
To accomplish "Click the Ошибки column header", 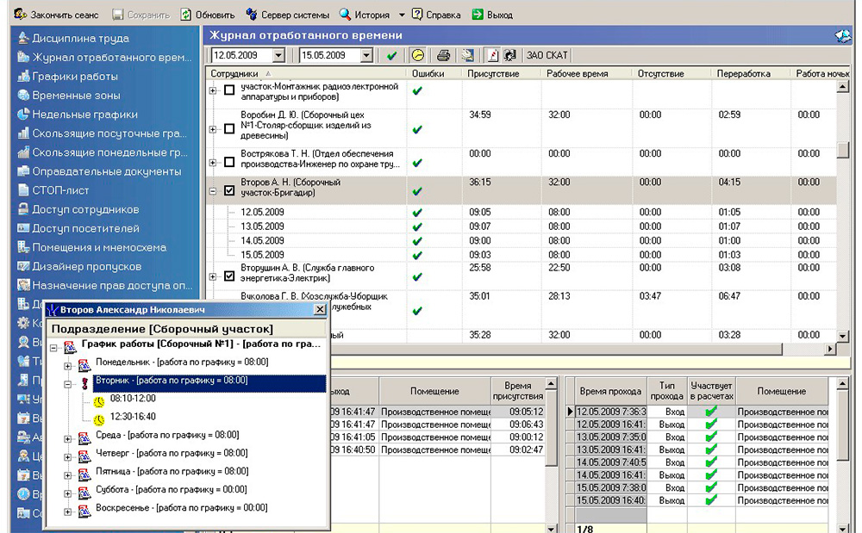I will pos(434,73).
